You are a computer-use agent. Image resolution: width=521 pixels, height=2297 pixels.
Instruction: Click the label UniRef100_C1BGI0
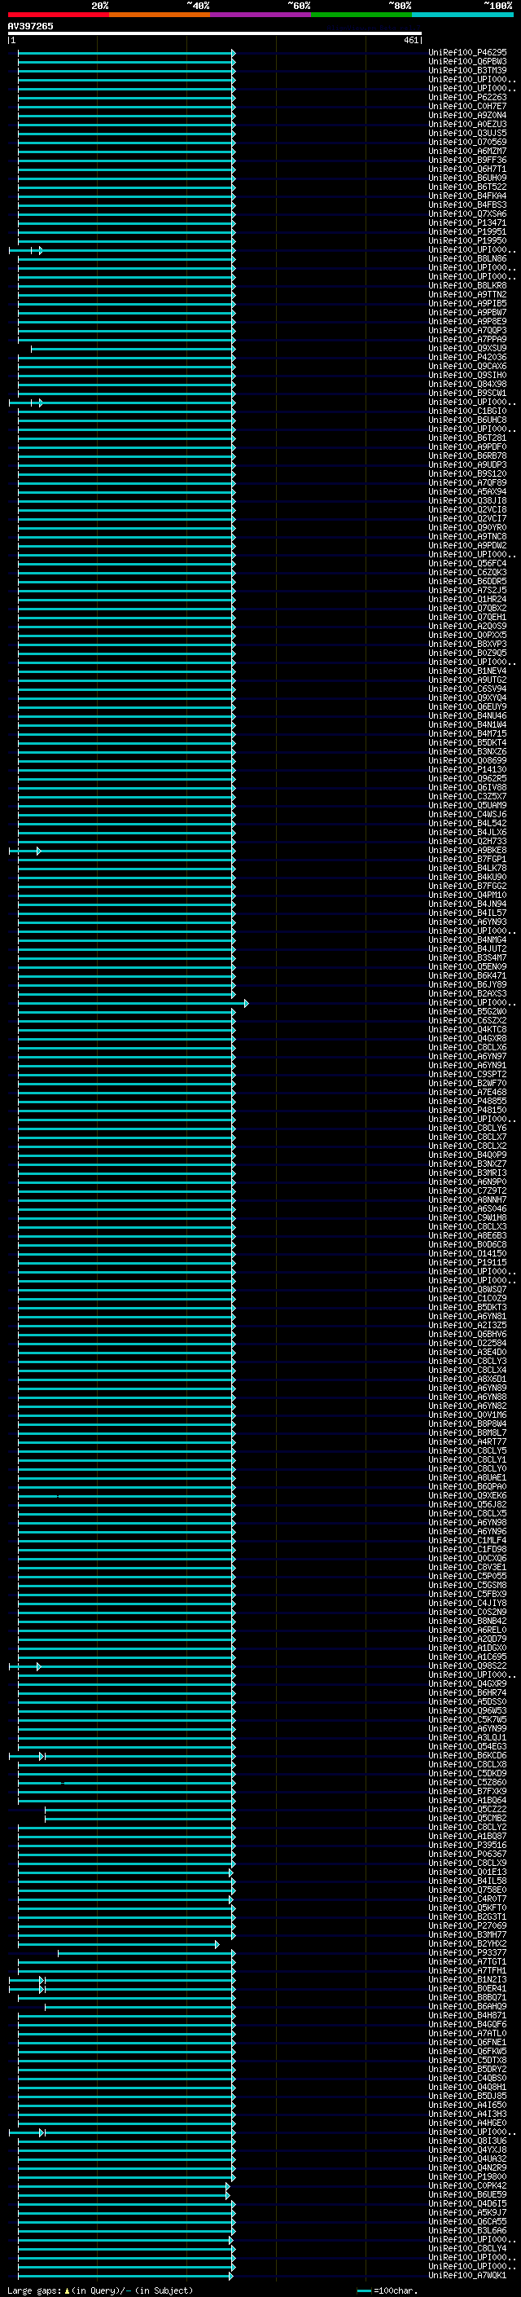(x=467, y=411)
